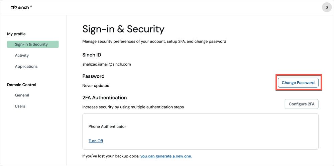Click the Sinch ID logo
This screenshot has height=166, width=334.
(x=21, y=7)
